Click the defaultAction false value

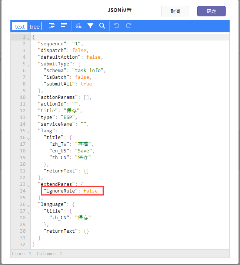click(x=93, y=57)
